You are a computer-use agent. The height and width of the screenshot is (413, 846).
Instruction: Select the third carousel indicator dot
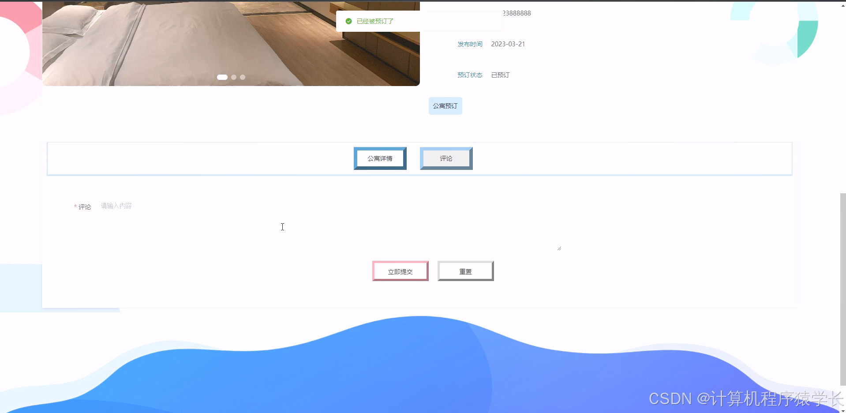pyautogui.click(x=242, y=77)
